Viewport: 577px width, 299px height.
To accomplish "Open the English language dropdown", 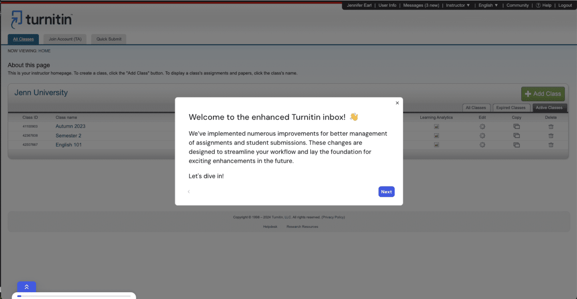I will (x=488, y=5).
